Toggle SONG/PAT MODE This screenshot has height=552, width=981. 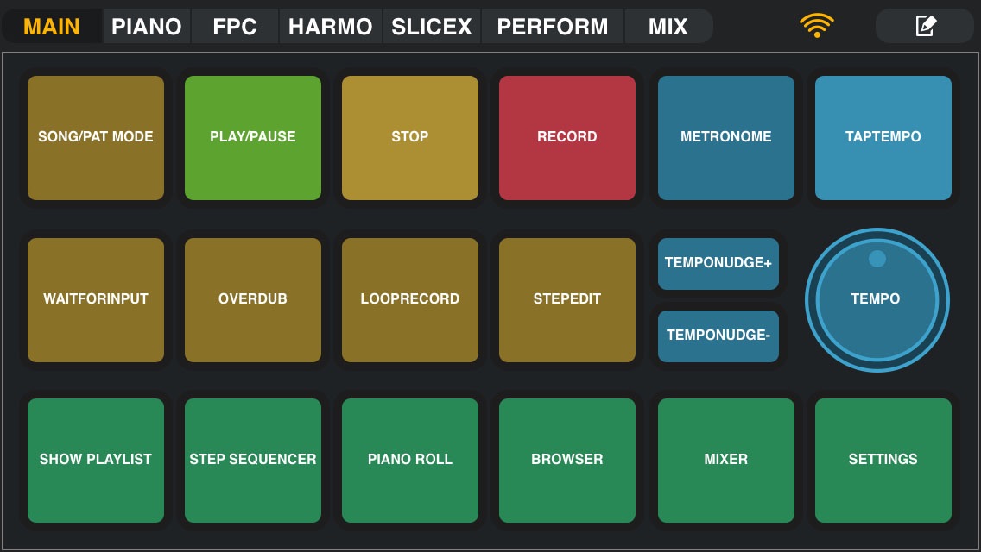point(96,137)
